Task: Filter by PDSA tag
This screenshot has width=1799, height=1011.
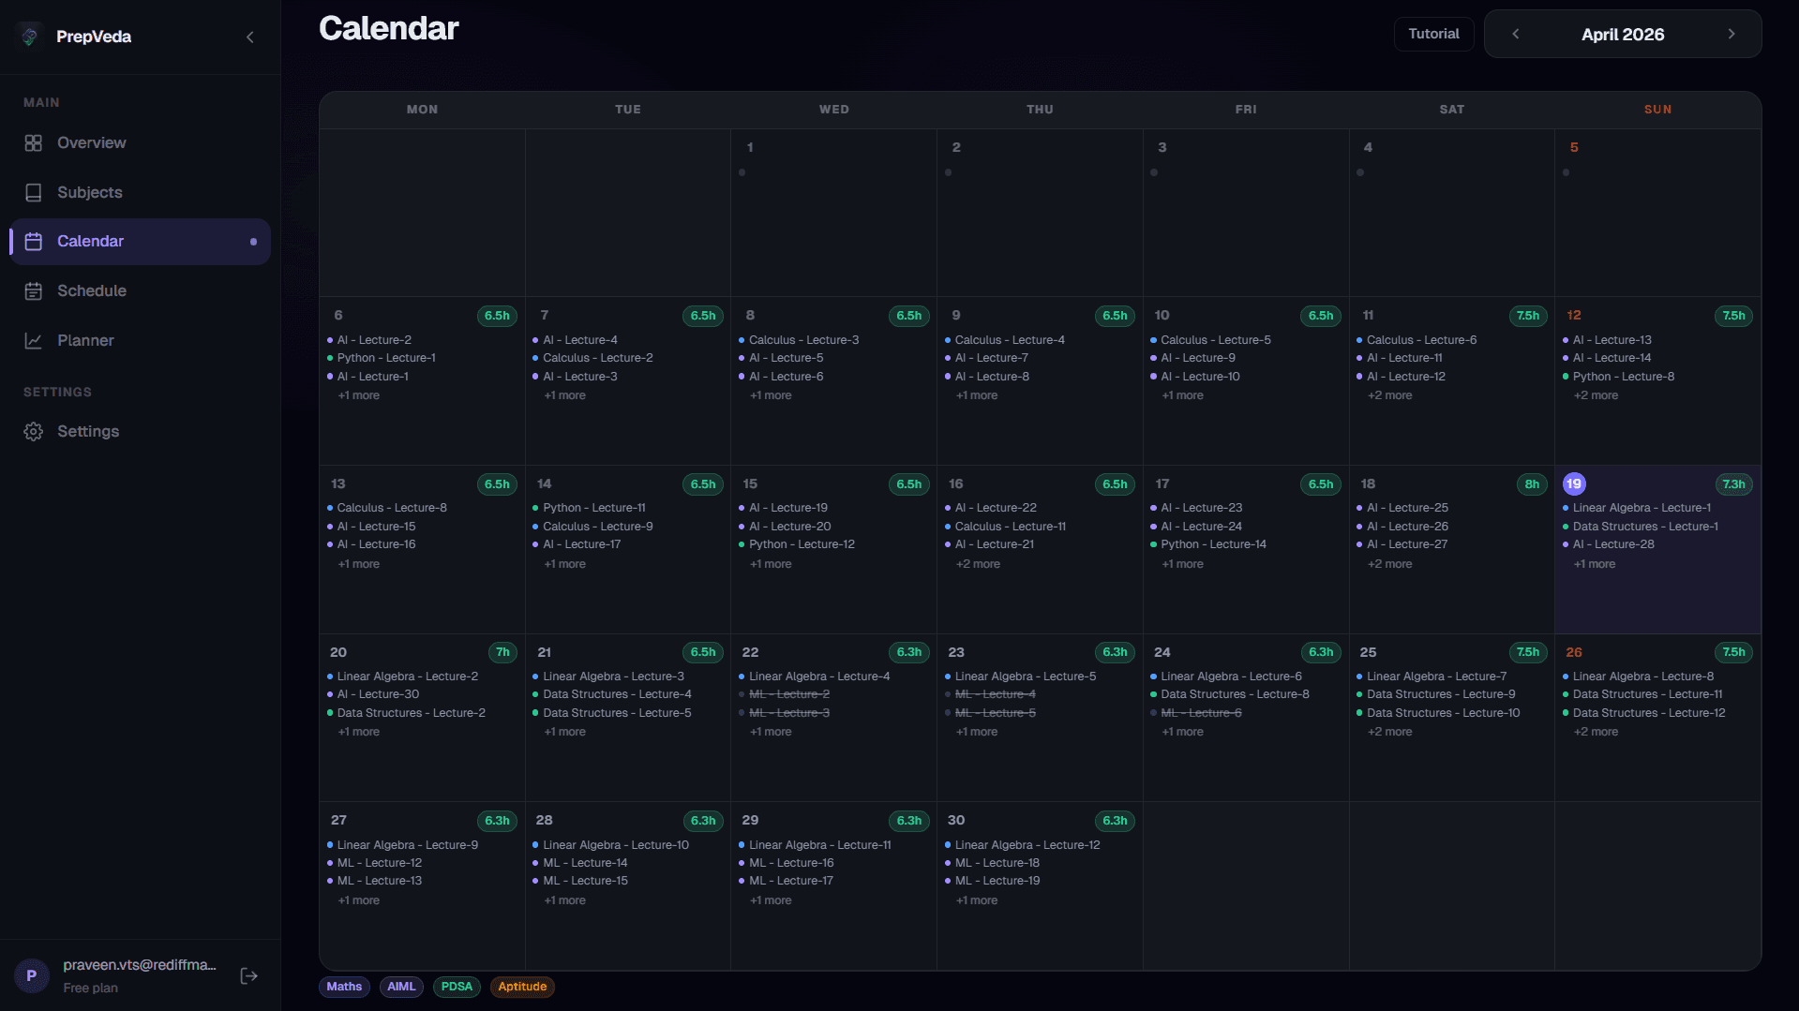Action: tap(457, 986)
